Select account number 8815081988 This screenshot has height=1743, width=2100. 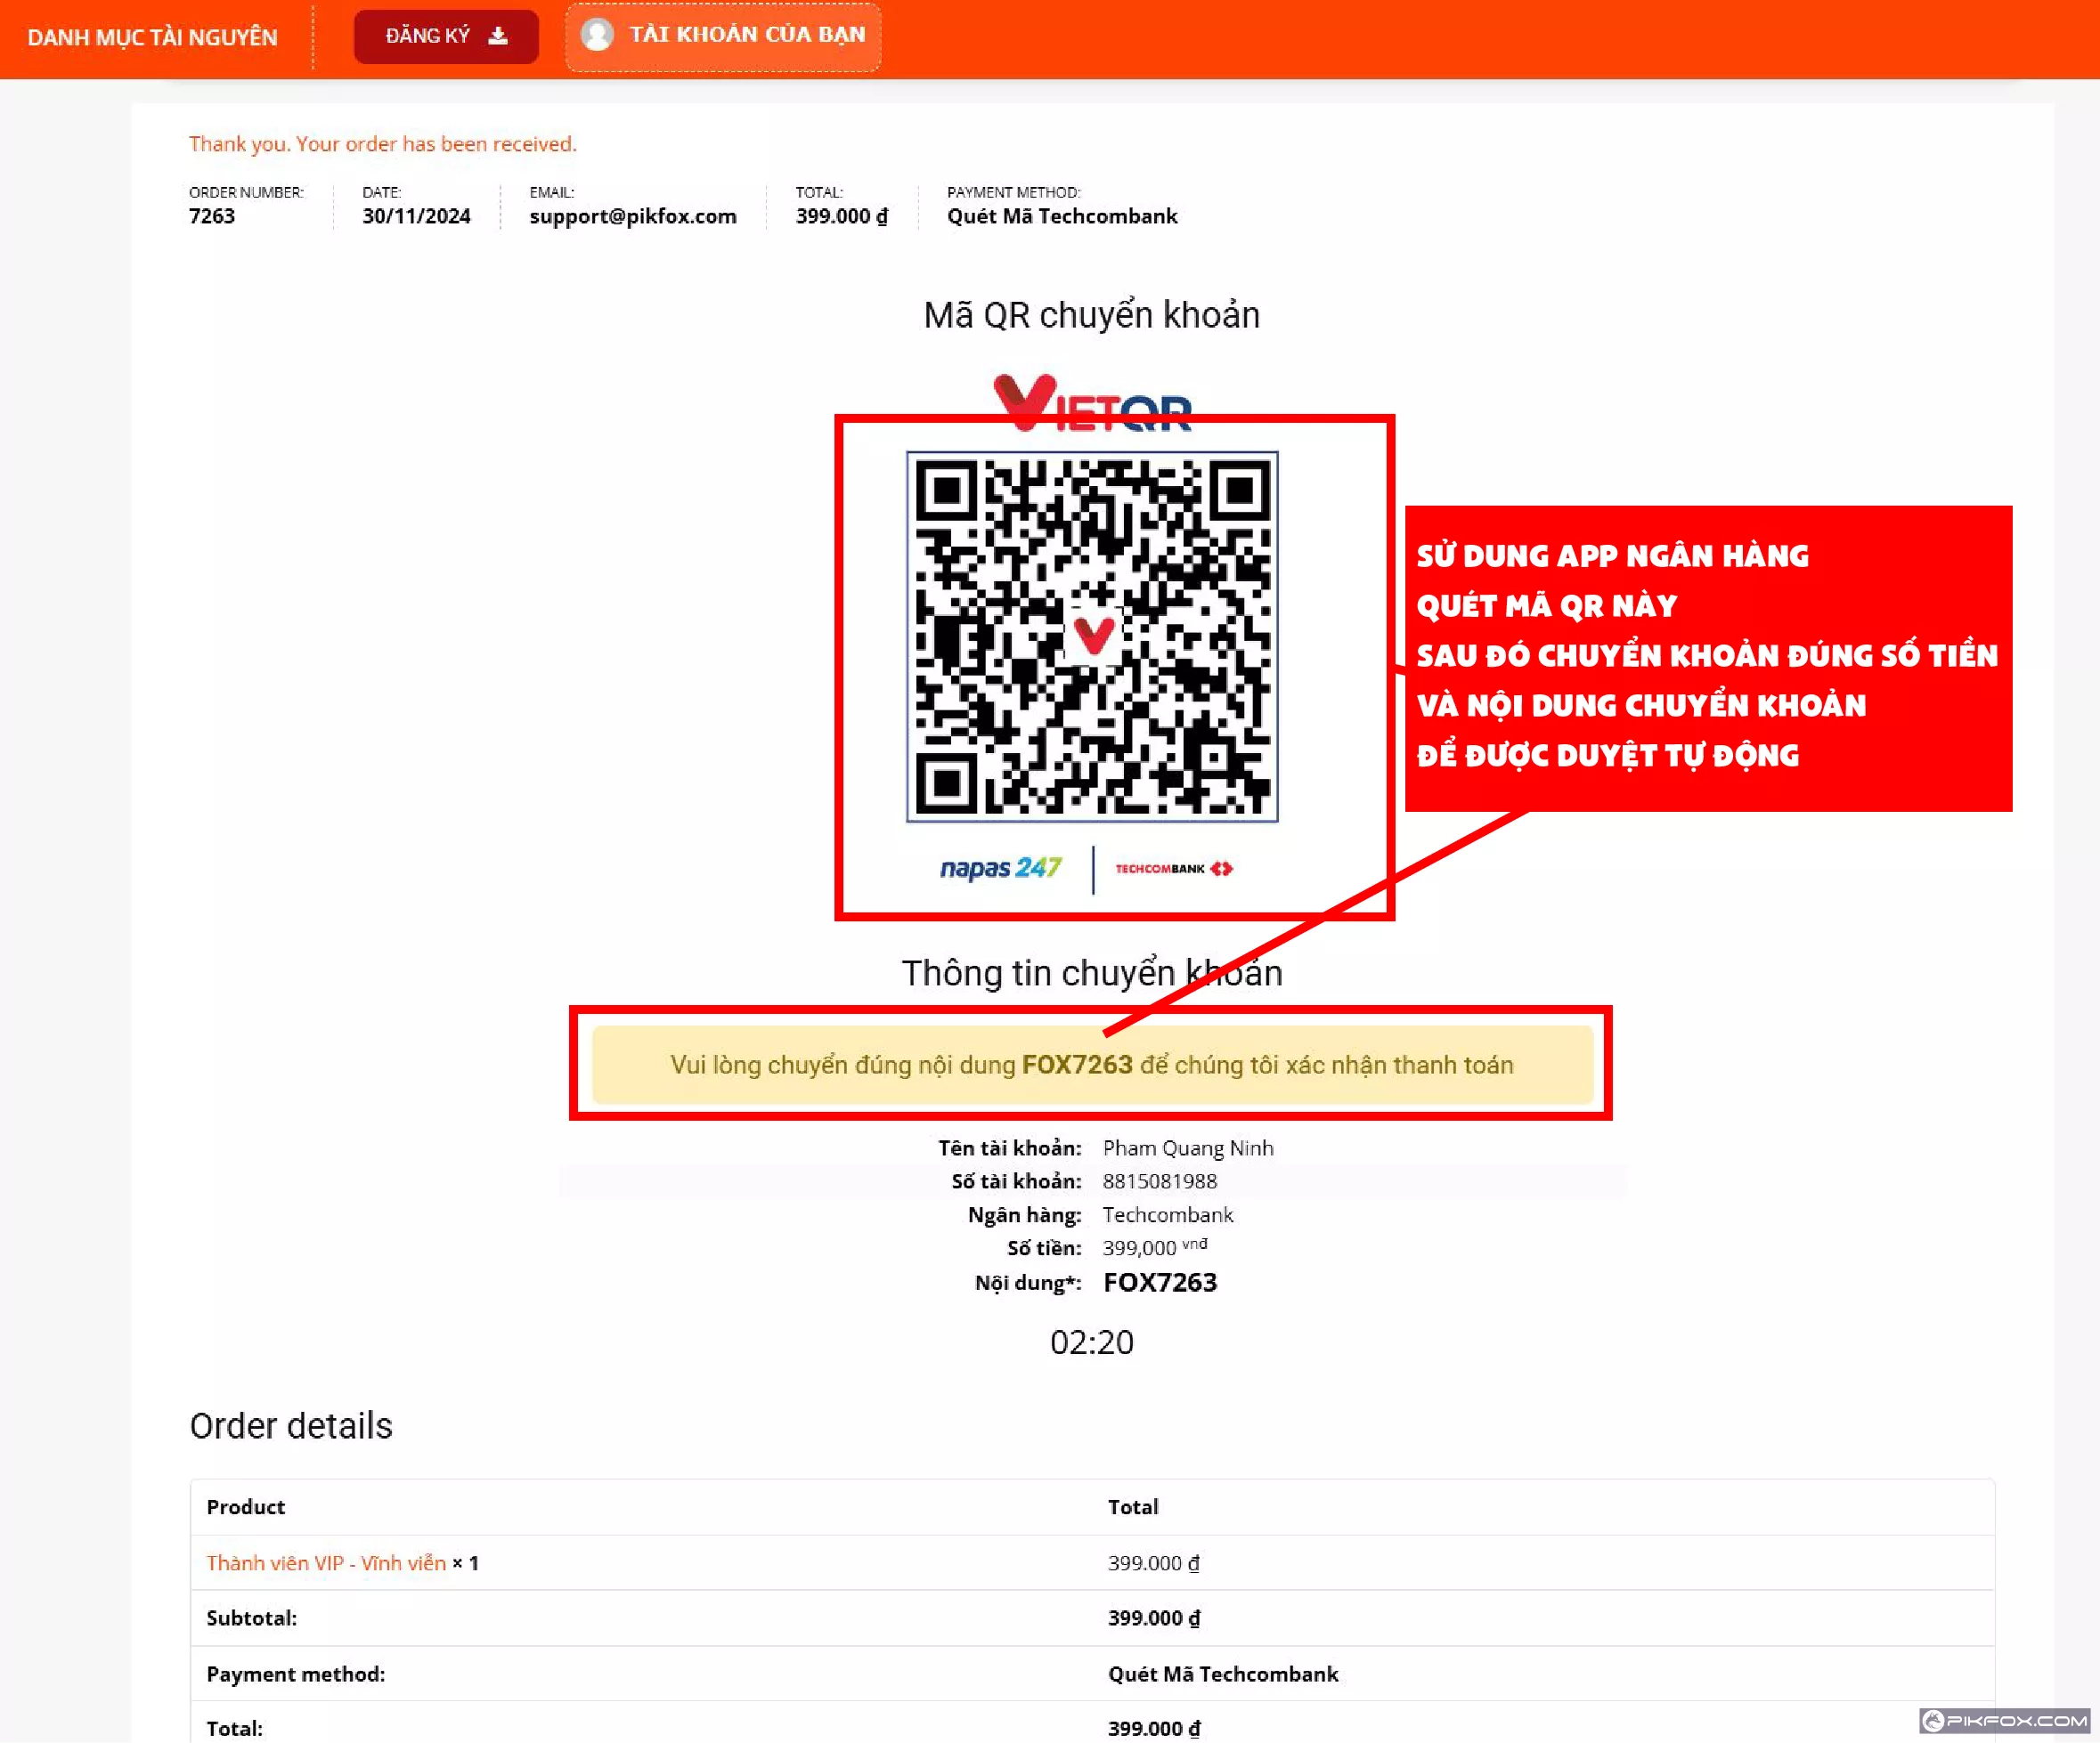(1160, 1181)
